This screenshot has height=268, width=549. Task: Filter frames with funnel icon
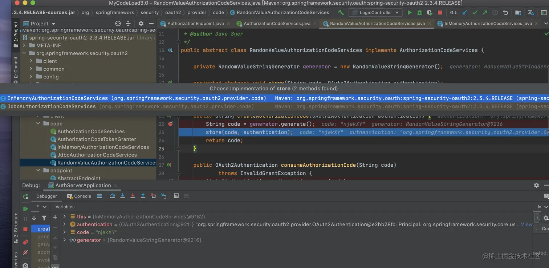44,218
